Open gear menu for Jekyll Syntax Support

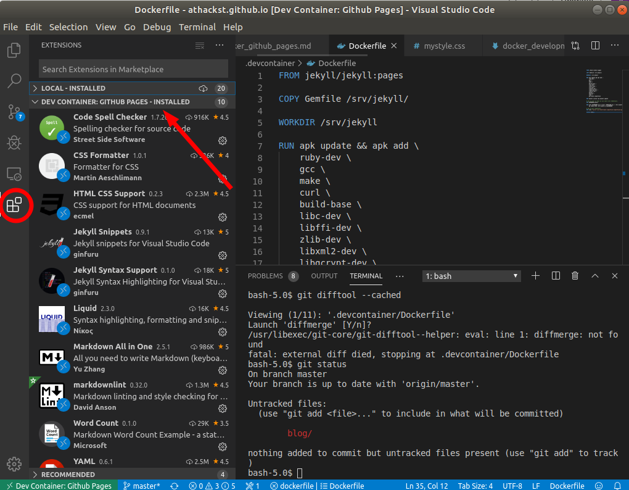pyautogui.click(x=223, y=294)
